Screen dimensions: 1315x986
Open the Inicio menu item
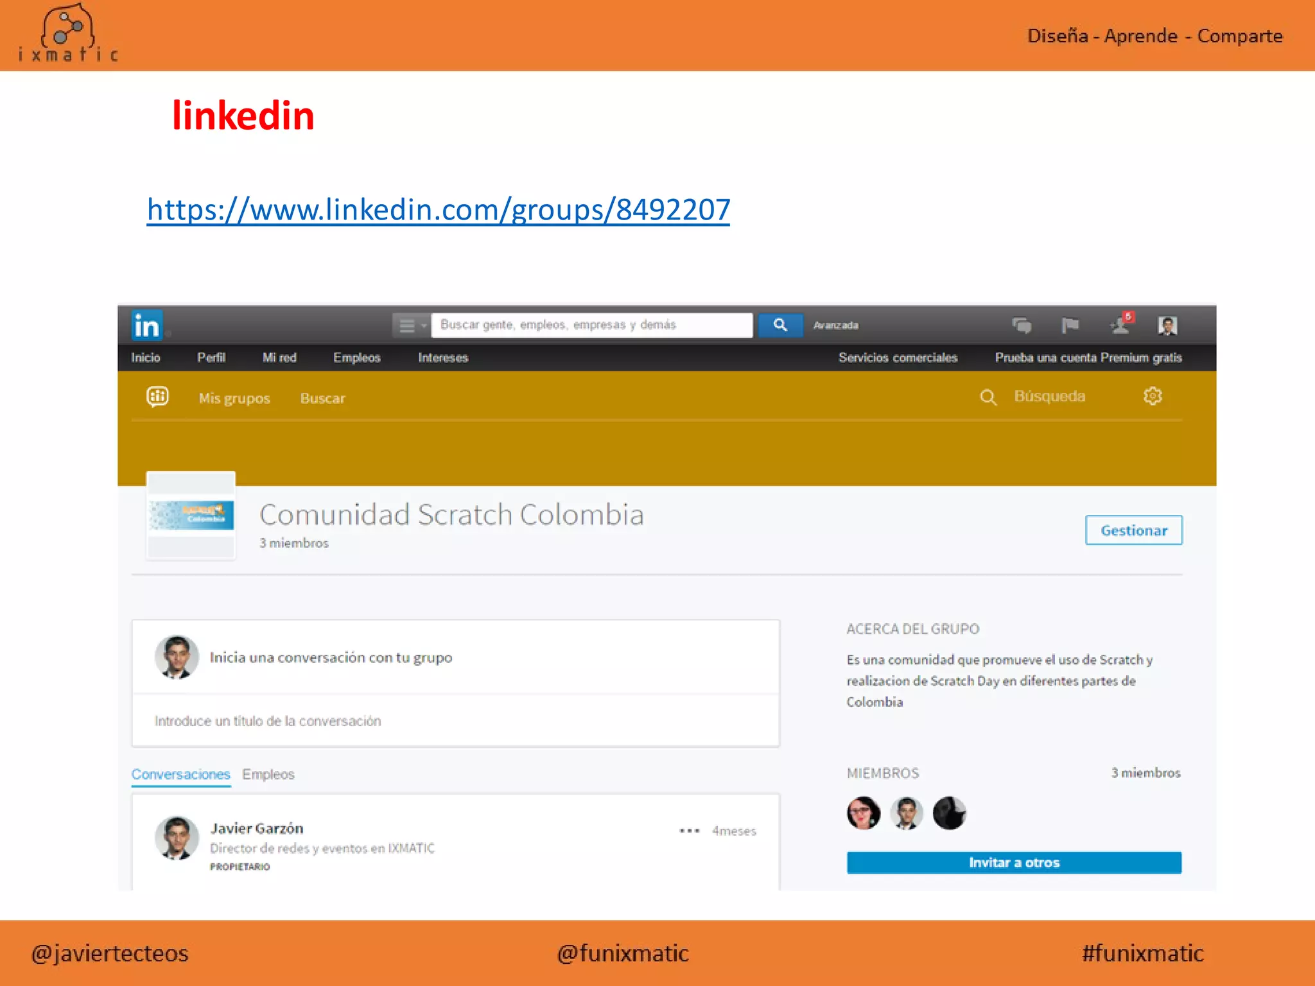point(146,358)
